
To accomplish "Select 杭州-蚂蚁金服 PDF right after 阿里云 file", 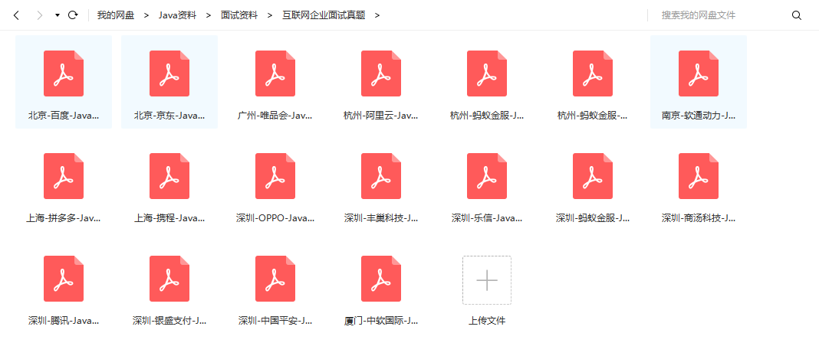I will pos(487,73).
